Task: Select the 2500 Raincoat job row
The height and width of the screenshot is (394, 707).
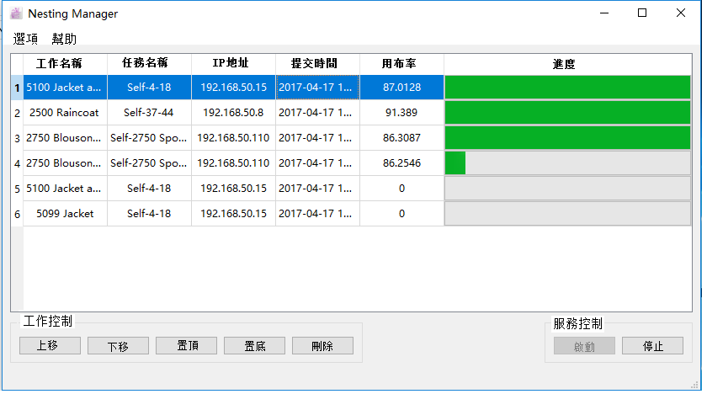Action: coord(62,113)
